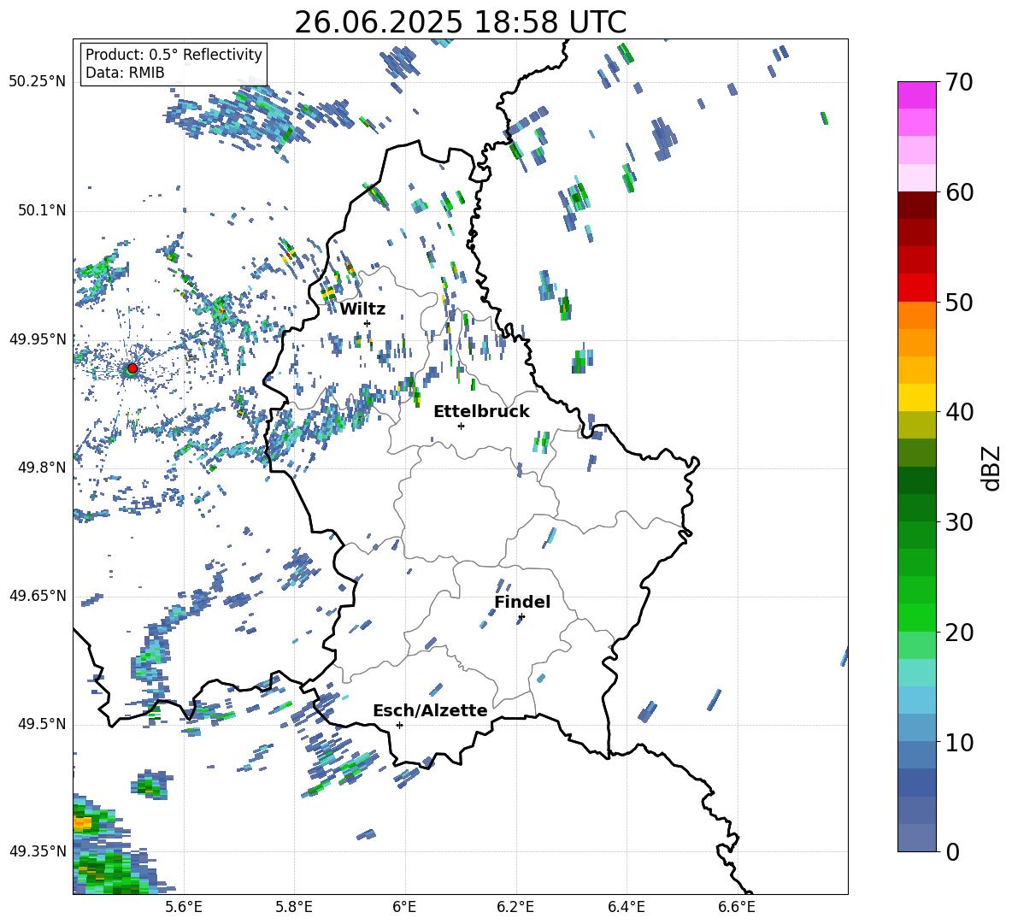Pick the dark maroon swatch below 60 dBZ
The width and height of the screenshot is (1012, 924).
[x=916, y=205]
